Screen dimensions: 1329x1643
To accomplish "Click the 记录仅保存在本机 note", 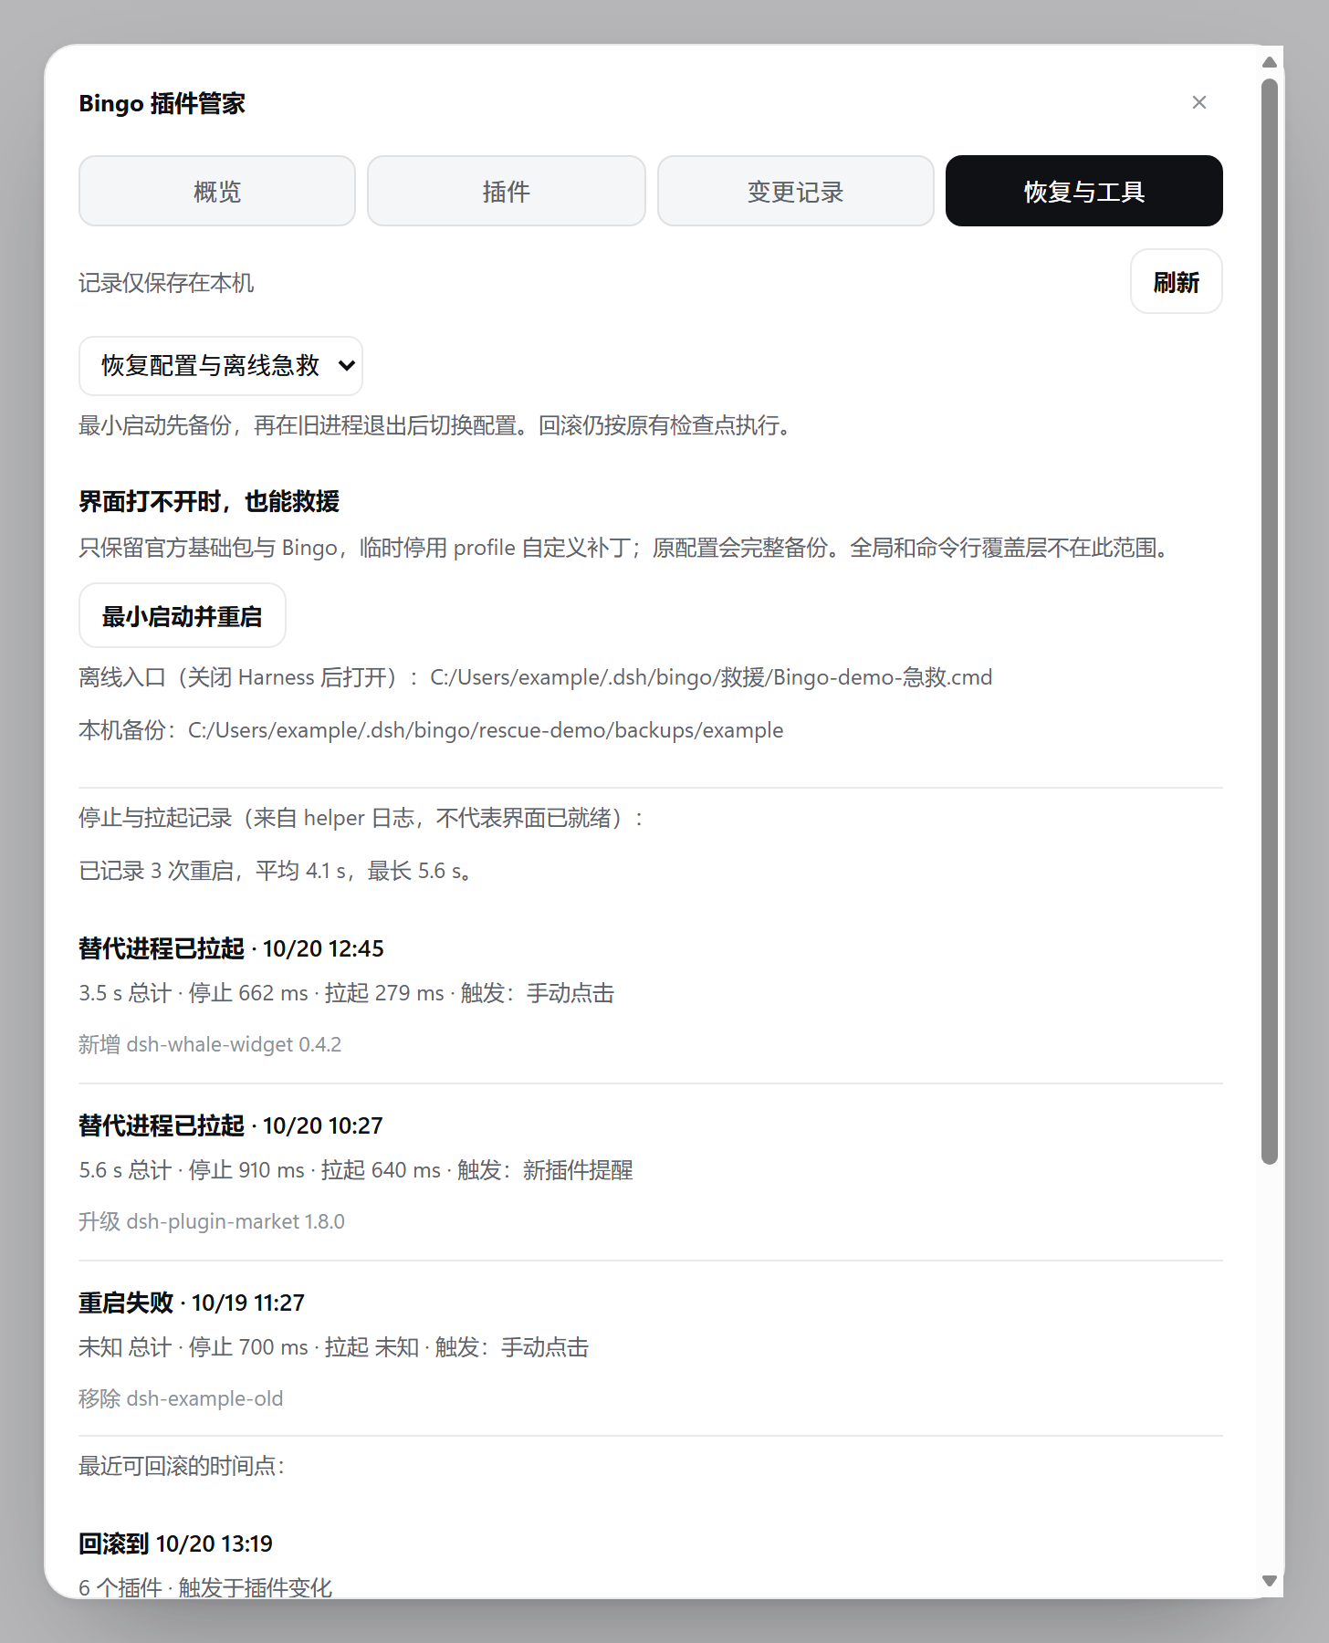I will tap(166, 283).
